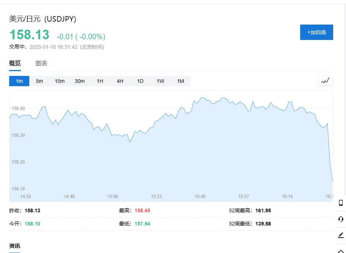Switch to the 1D daily interval
The width and height of the screenshot is (346, 253).
click(140, 81)
